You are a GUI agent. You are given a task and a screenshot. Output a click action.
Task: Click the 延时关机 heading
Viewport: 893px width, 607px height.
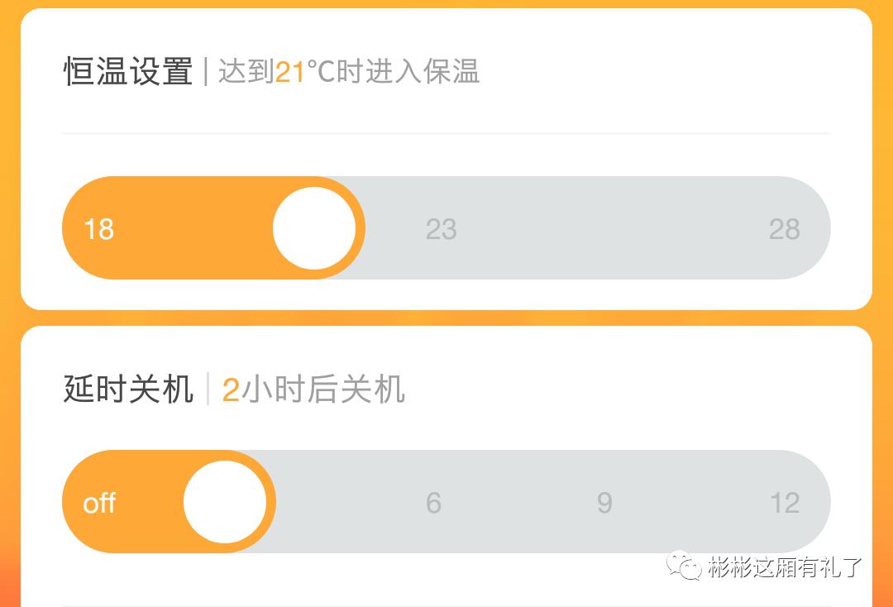[x=128, y=389]
